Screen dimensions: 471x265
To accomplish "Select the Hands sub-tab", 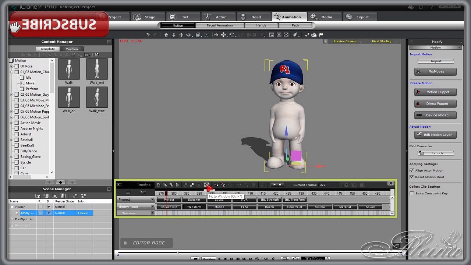I will (261, 25).
